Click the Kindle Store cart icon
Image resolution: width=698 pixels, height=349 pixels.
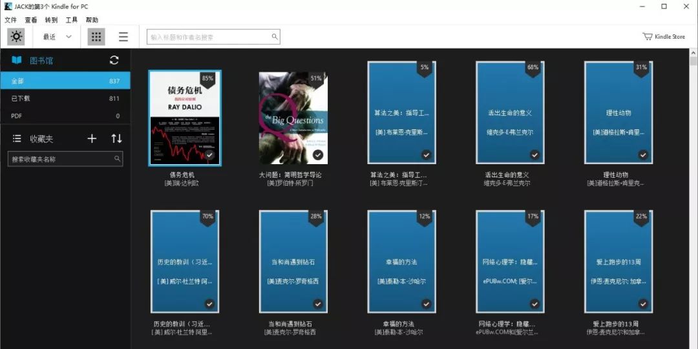pos(647,36)
